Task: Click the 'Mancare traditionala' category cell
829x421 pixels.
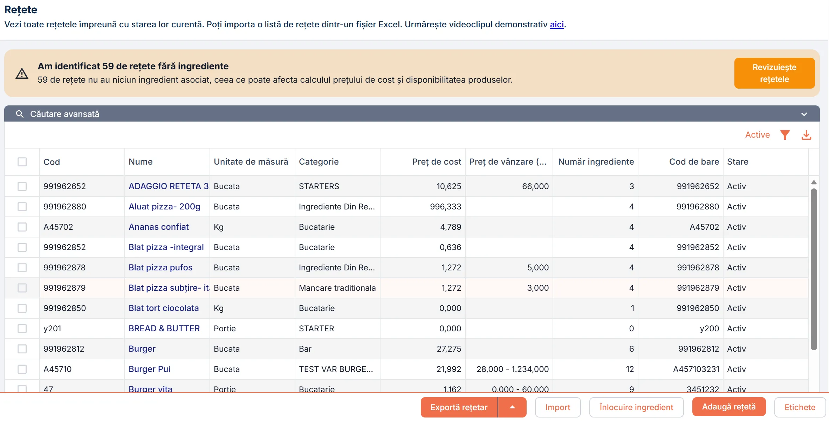Action: coord(337,288)
